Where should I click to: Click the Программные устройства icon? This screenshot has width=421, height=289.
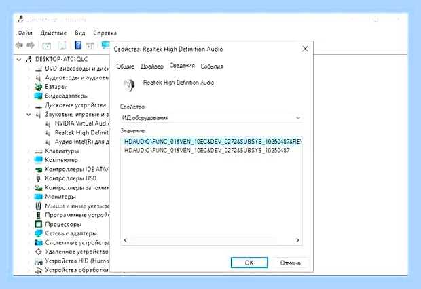[39, 215]
